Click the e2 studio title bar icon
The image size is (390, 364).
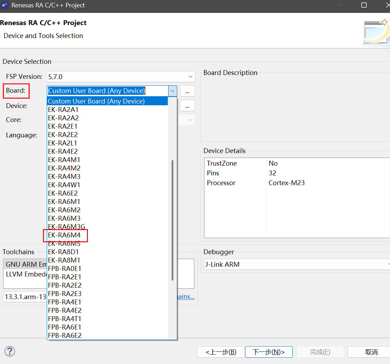[5, 5]
